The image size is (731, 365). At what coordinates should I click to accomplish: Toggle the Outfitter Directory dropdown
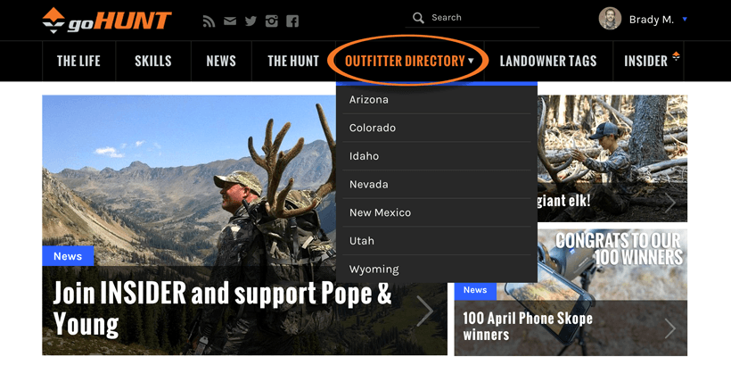coord(409,61)
